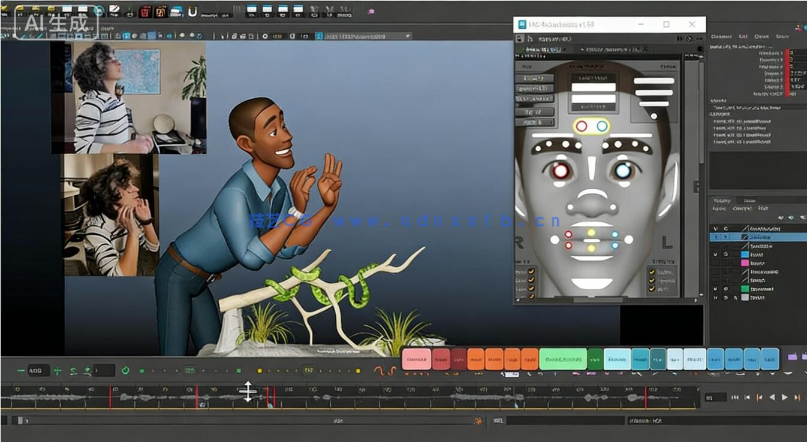Toggle the top checkbox at picker bottom-right
This screenshot has width=807, height=442.
coord(652,272)
